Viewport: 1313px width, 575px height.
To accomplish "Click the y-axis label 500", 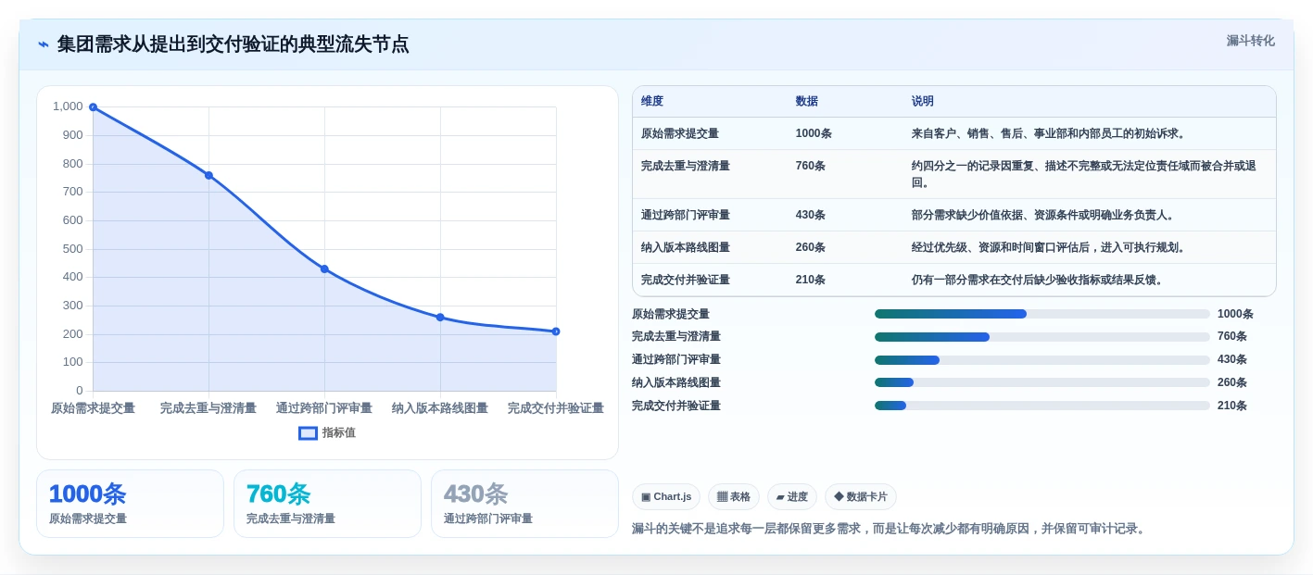I will (x=73, y=248).
